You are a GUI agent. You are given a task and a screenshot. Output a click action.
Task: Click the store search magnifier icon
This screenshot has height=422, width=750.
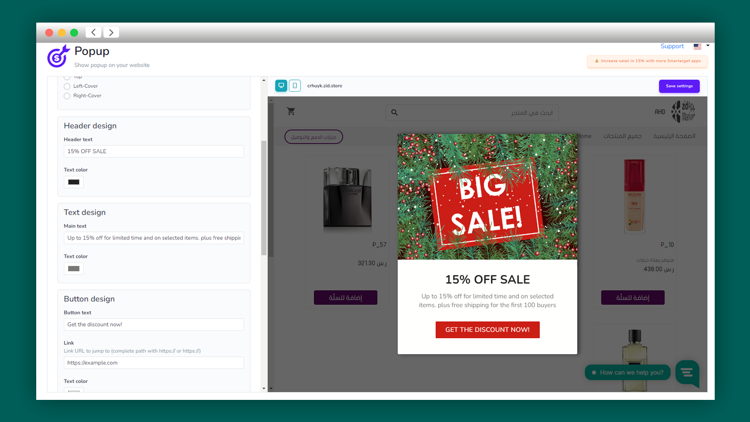tap(394, 112)
